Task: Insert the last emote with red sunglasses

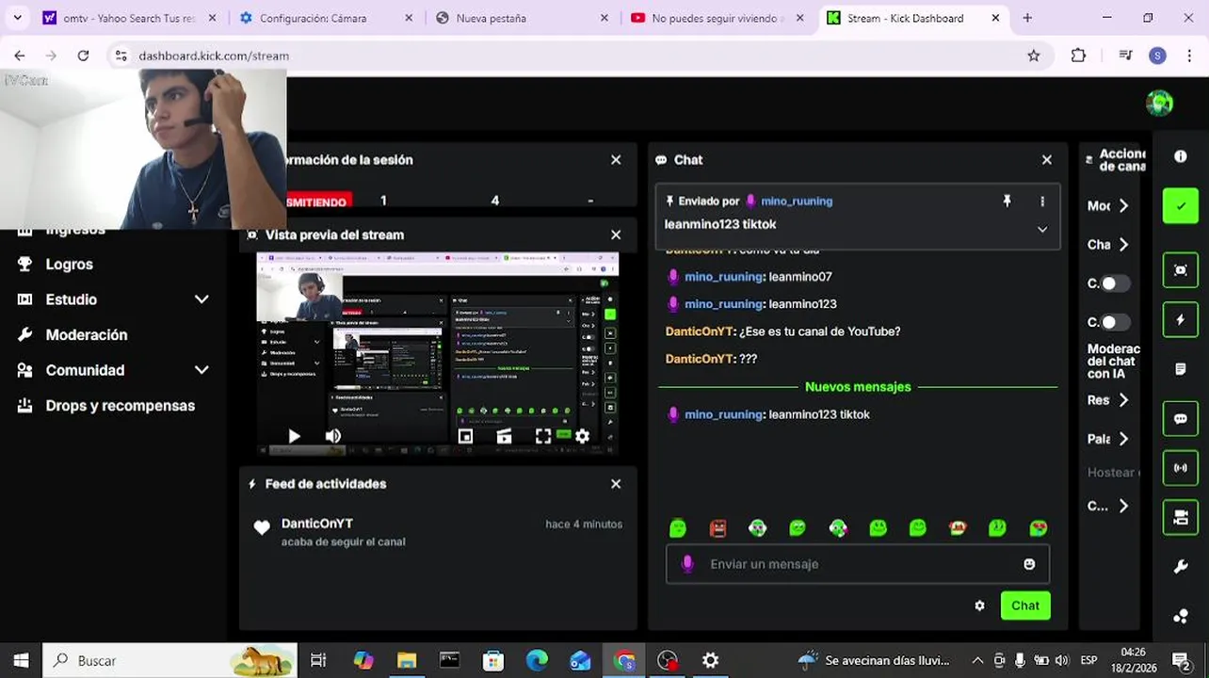Action: (x=1039, y=528)
